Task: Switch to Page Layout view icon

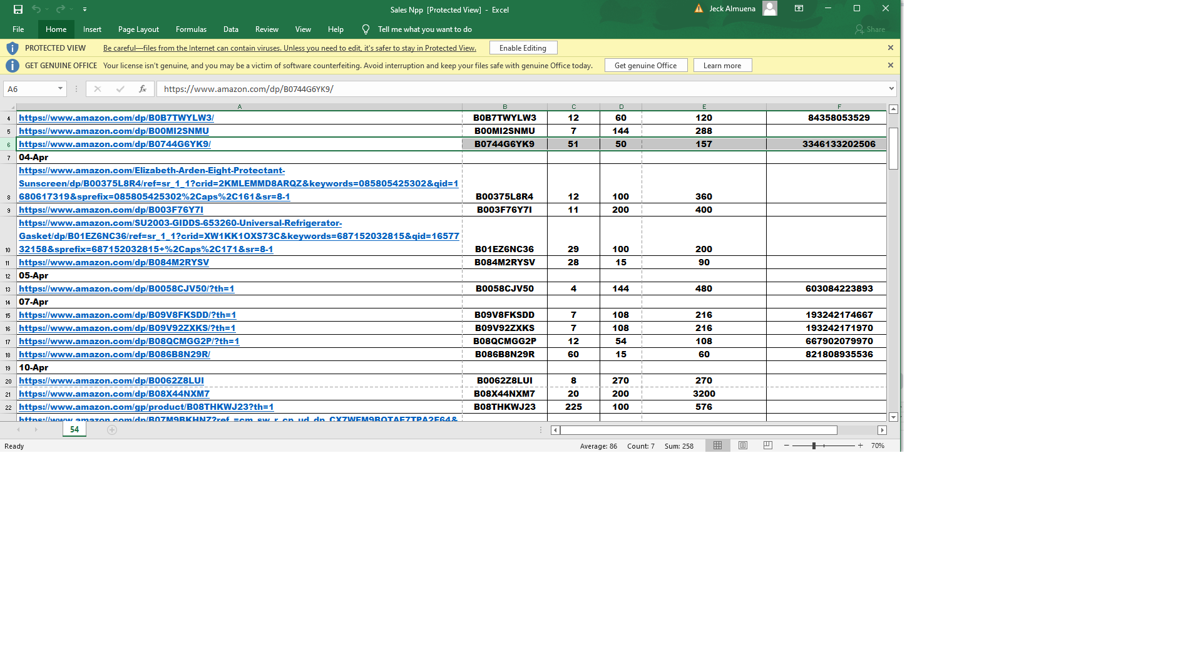Action: coord(743,446)
